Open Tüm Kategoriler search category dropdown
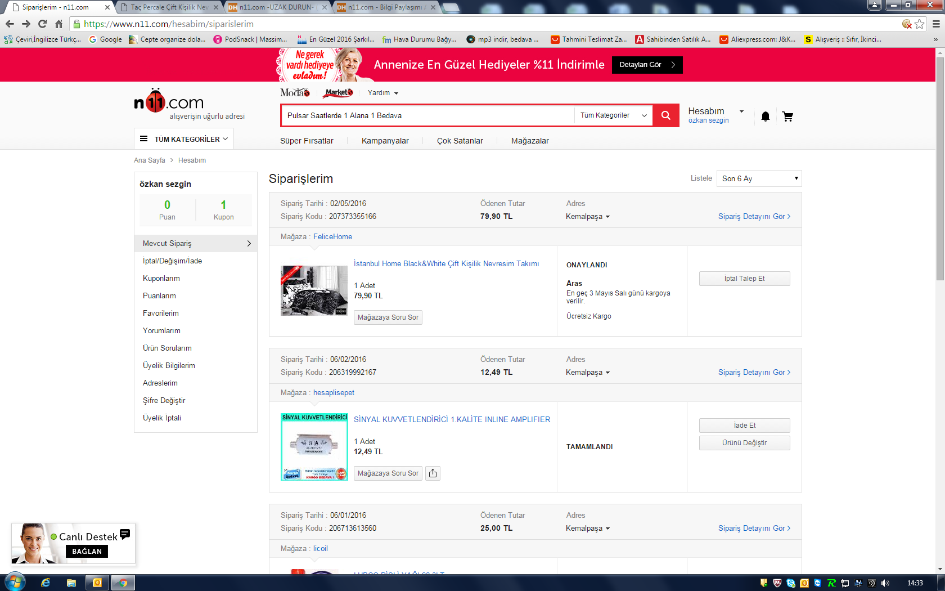Viewport: 945px width, 591px height. pos(613,115)
